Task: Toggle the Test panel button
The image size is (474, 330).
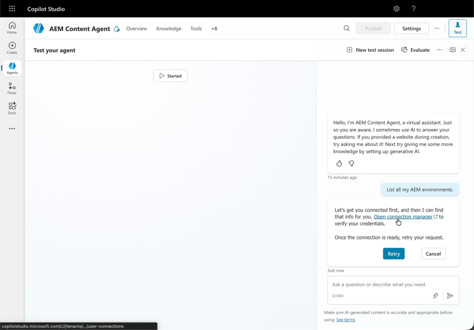Action: [458, 28]
